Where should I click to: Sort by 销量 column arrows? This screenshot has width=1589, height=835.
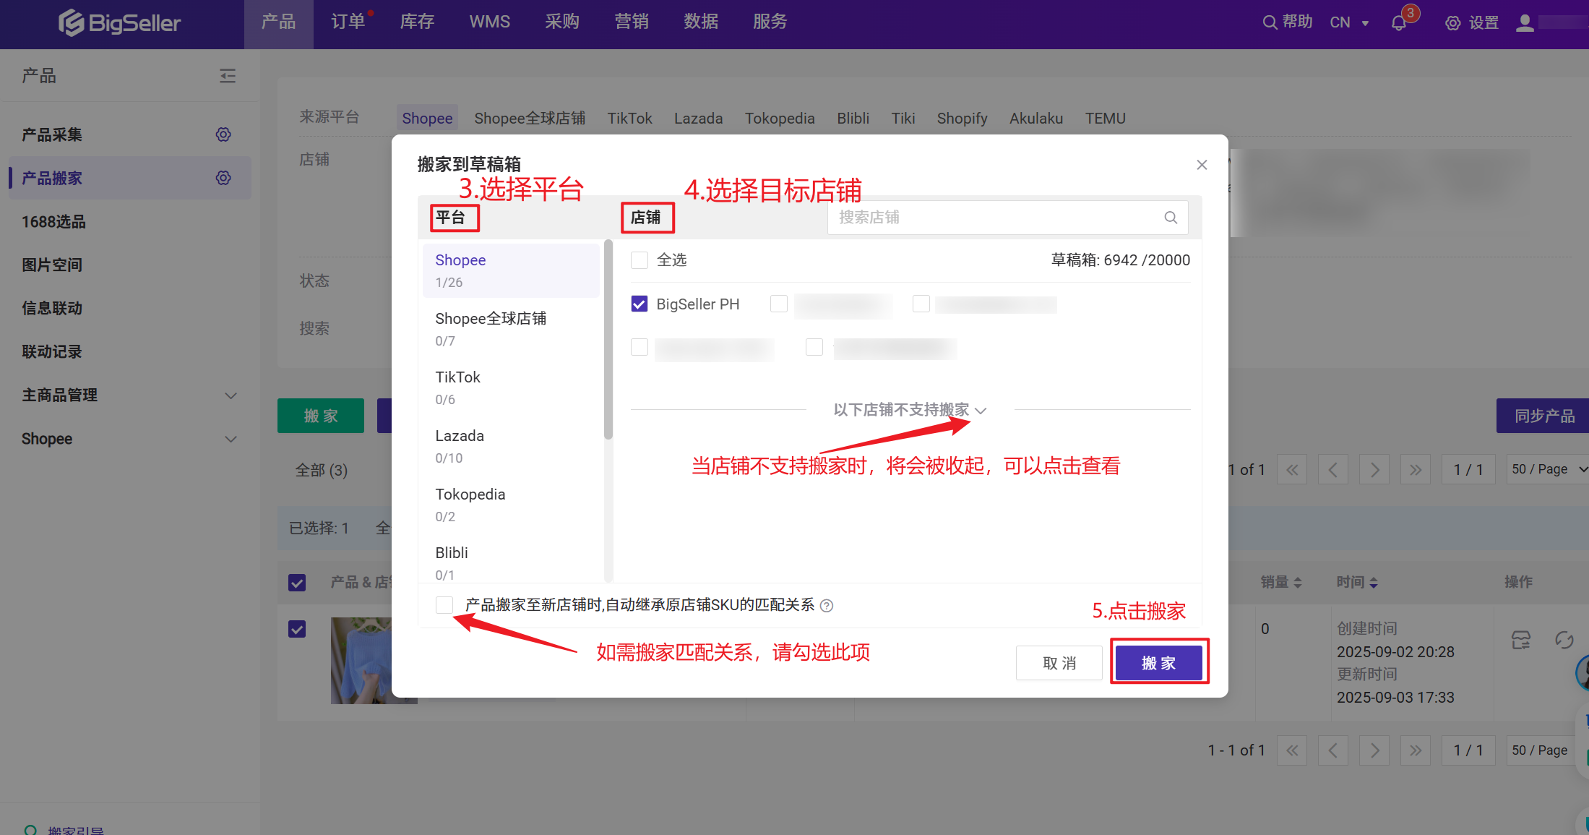pos(1298,583)
